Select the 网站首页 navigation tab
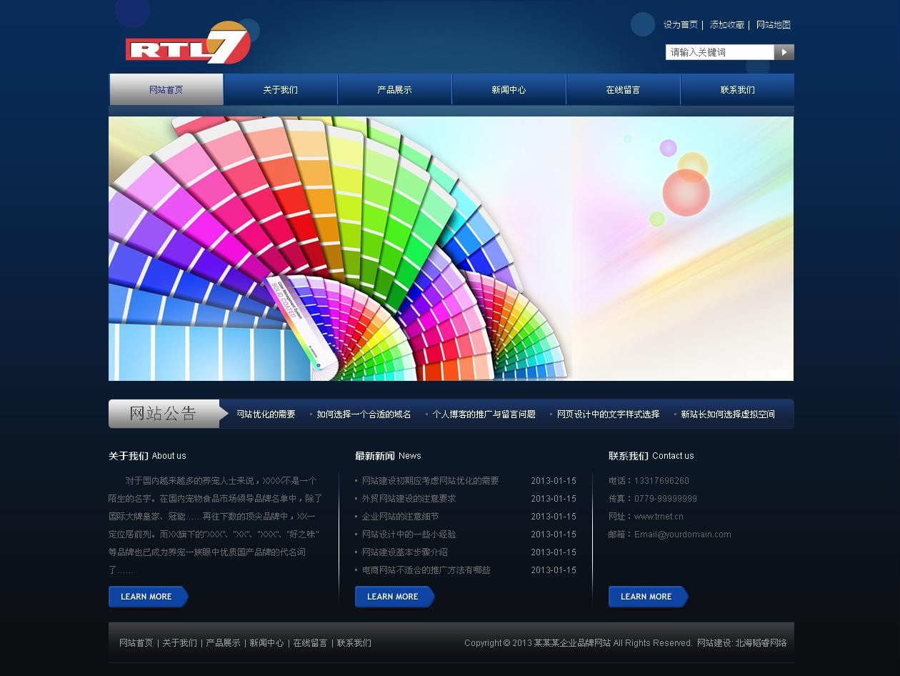Screen dimensions: 900x676 pos(166,90)
